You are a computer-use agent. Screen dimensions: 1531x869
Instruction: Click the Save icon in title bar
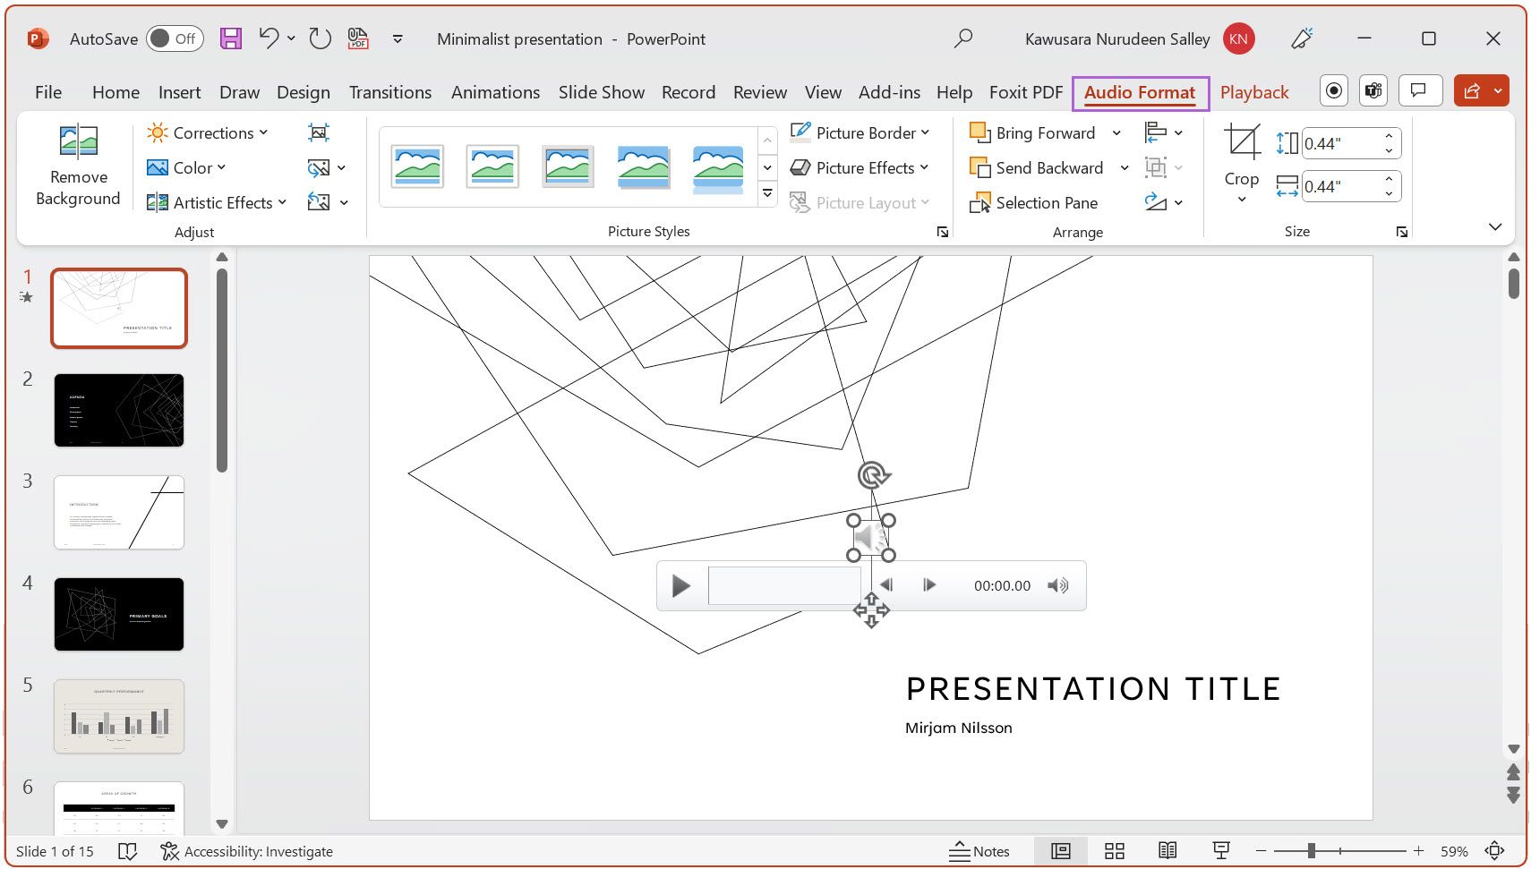(231, 38)
